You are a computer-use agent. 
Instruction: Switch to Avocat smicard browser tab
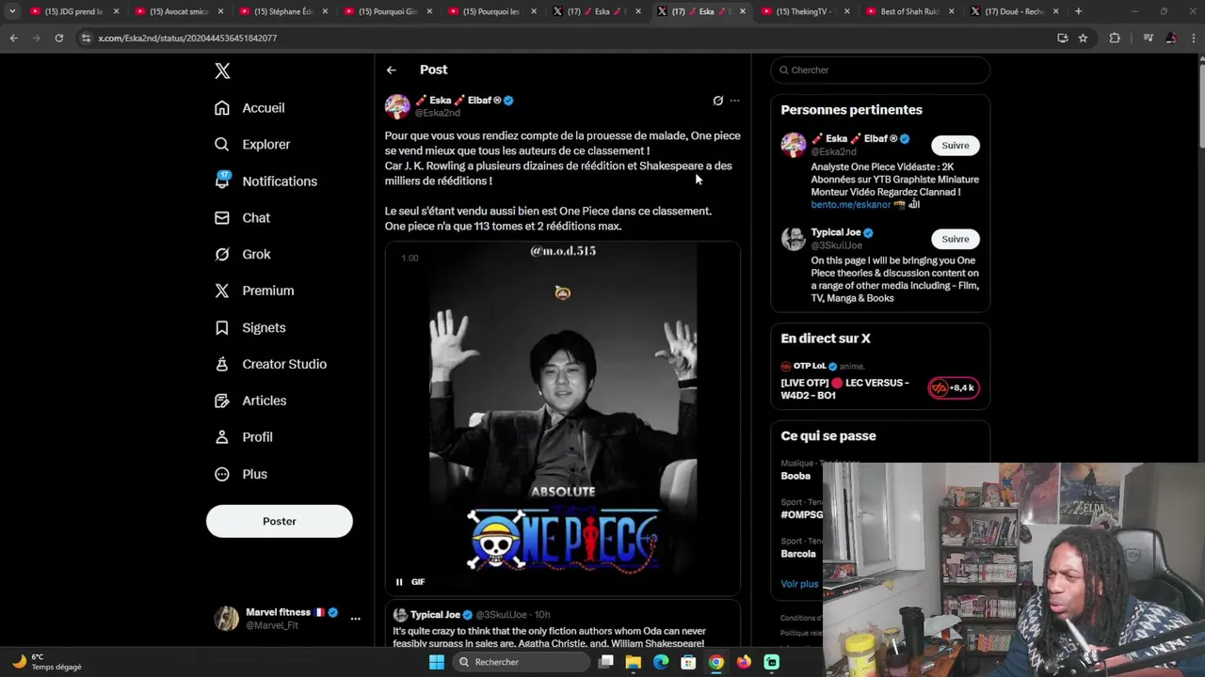[x=177, y=11]
